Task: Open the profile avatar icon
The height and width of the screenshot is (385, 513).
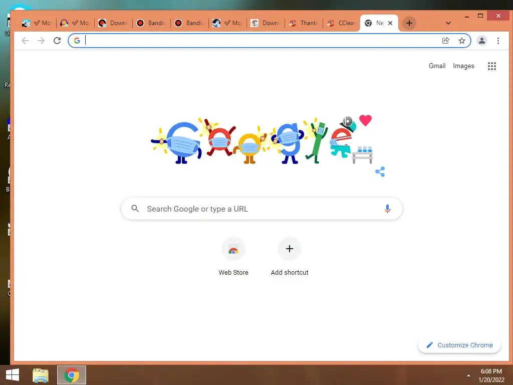Action: pyautogui.click(x=481, y=41)
